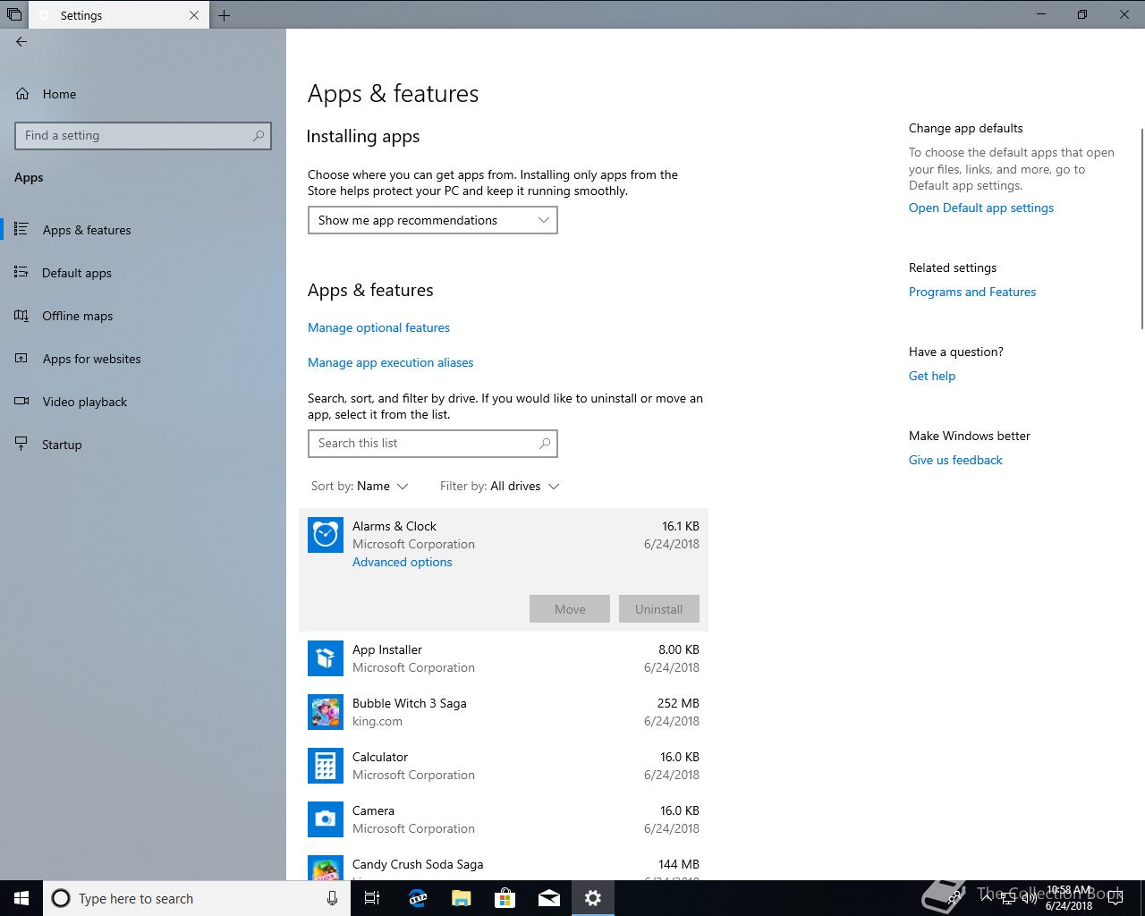Open Advanced options for Alarms & Clock
This screenshot has width=1145, height=916.
point(402,562)
